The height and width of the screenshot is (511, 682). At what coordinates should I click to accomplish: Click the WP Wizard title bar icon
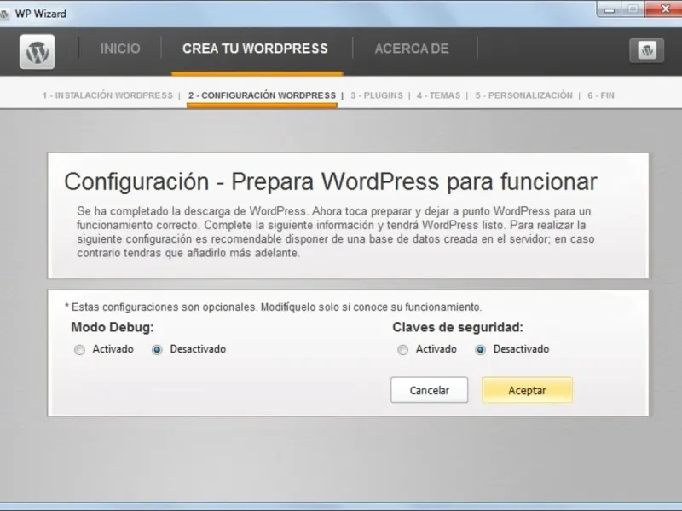[x=4, y=14]
